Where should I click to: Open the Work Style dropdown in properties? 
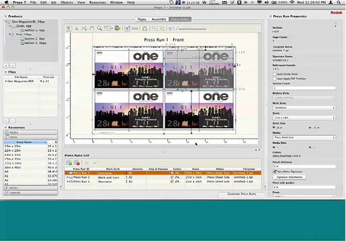coord(304,108)
